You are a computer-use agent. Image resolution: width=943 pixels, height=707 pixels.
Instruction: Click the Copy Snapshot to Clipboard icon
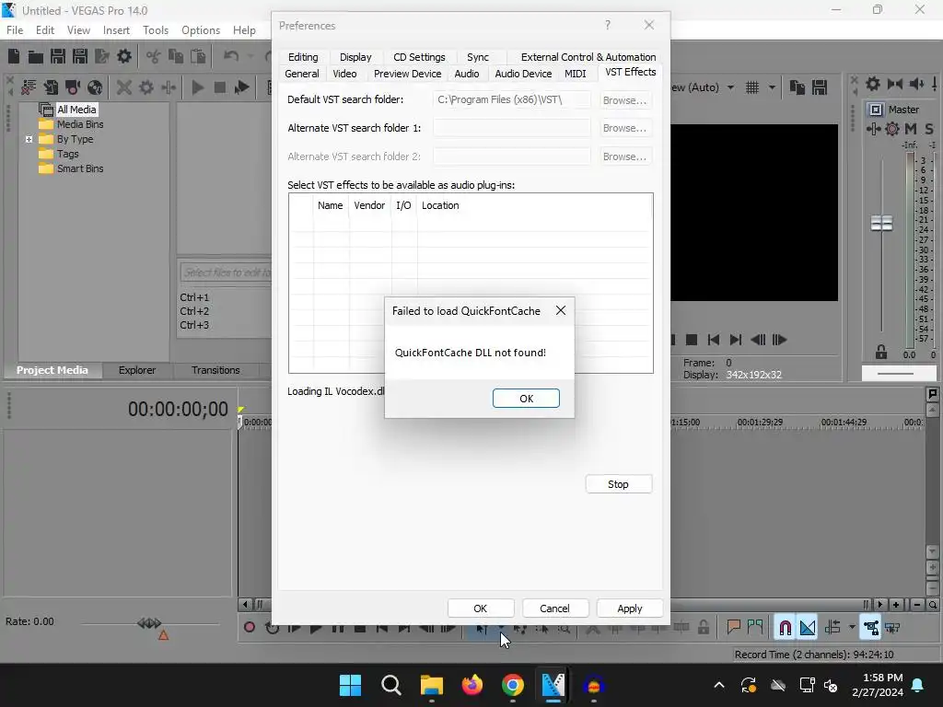click(797, 87)
